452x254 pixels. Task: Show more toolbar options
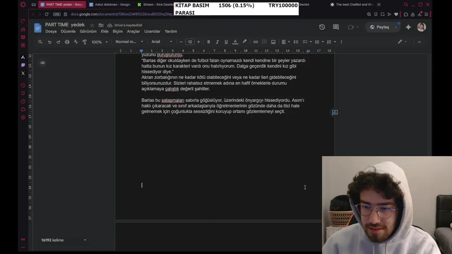click(x=341, y=42)
